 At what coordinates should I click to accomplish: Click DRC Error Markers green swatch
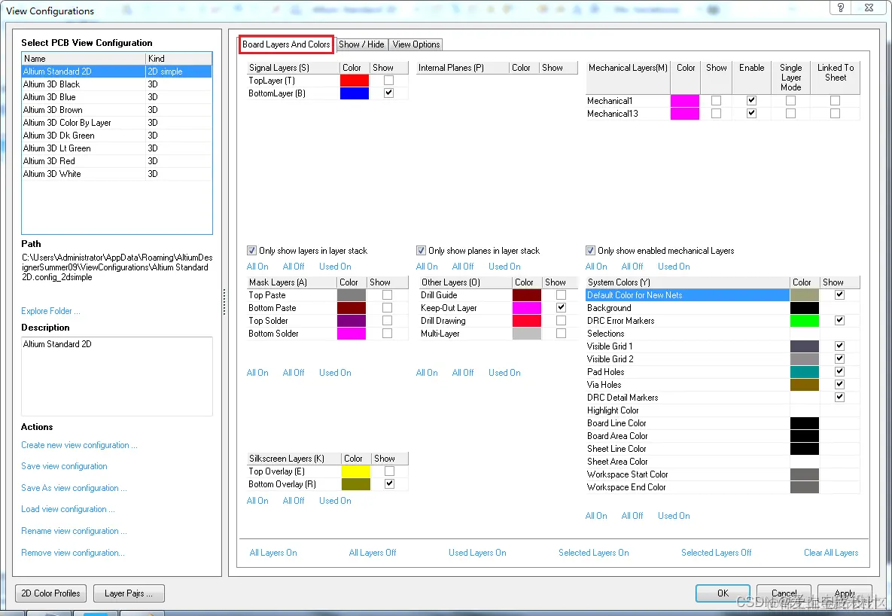pyautogui.click(x=805, y=321)
